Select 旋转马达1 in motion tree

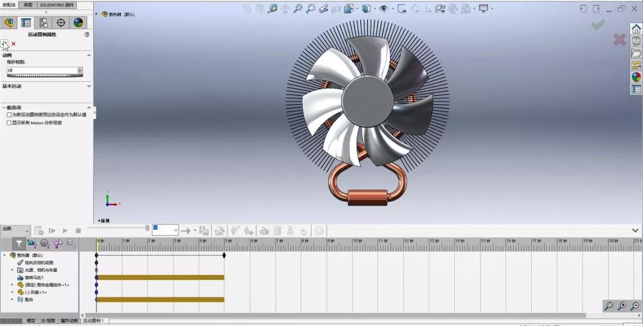[33, 277]
